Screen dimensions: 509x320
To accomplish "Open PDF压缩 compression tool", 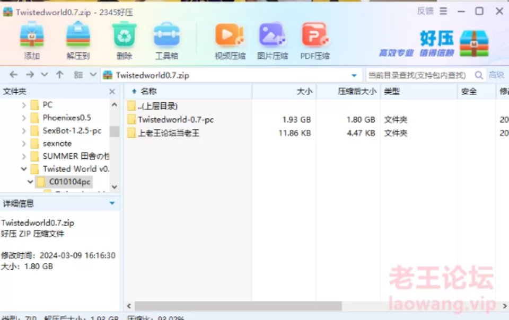I will [x=315, y=40].
